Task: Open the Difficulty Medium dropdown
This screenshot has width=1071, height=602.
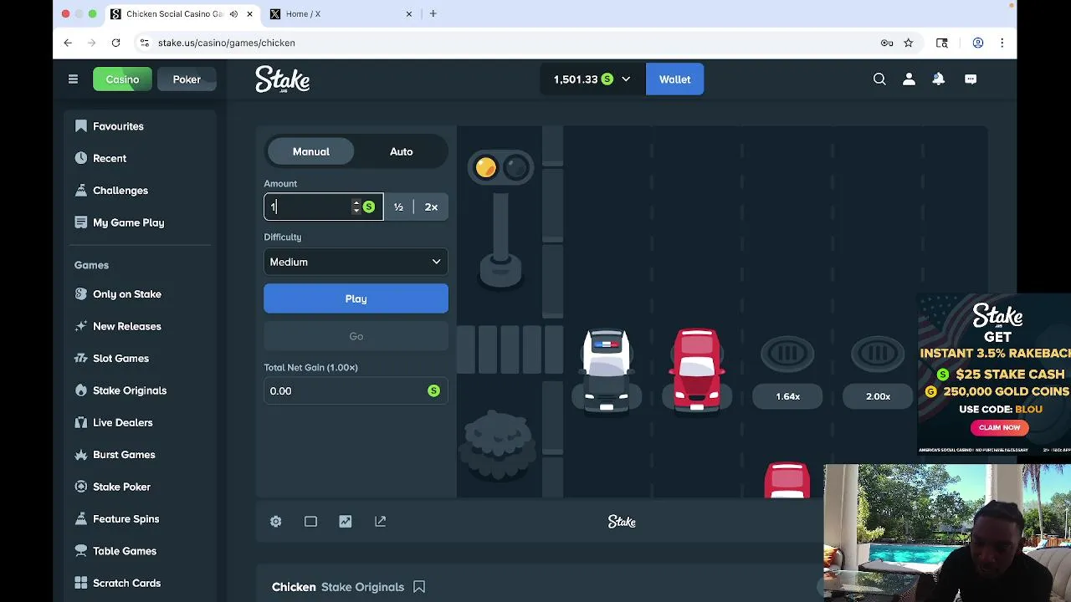Action: click(356, 262)
